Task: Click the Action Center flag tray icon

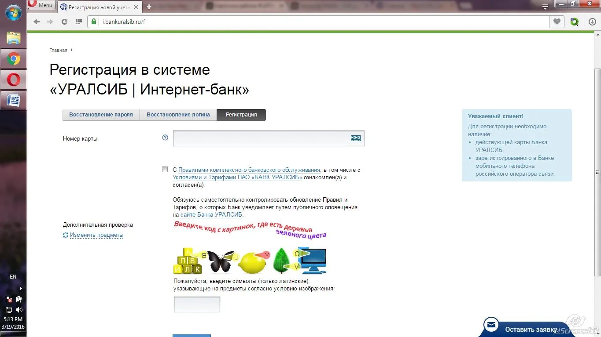Action: 9,299
